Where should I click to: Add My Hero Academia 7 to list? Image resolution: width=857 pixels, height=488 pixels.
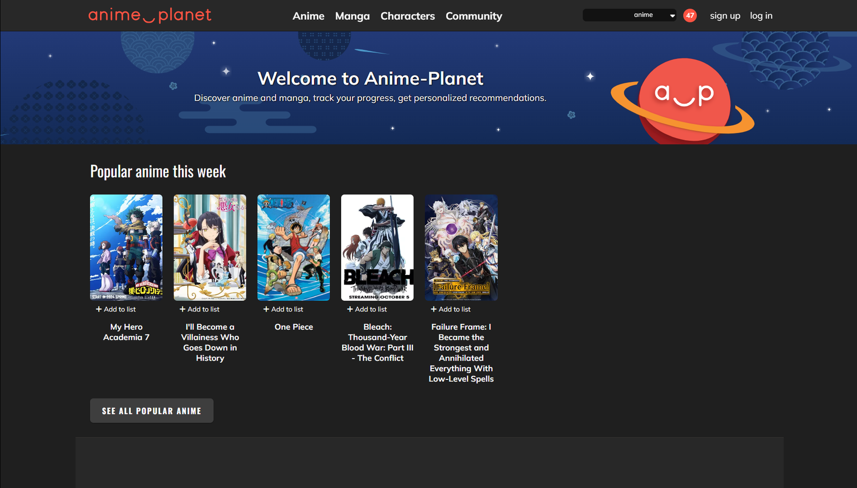point(116,309)
